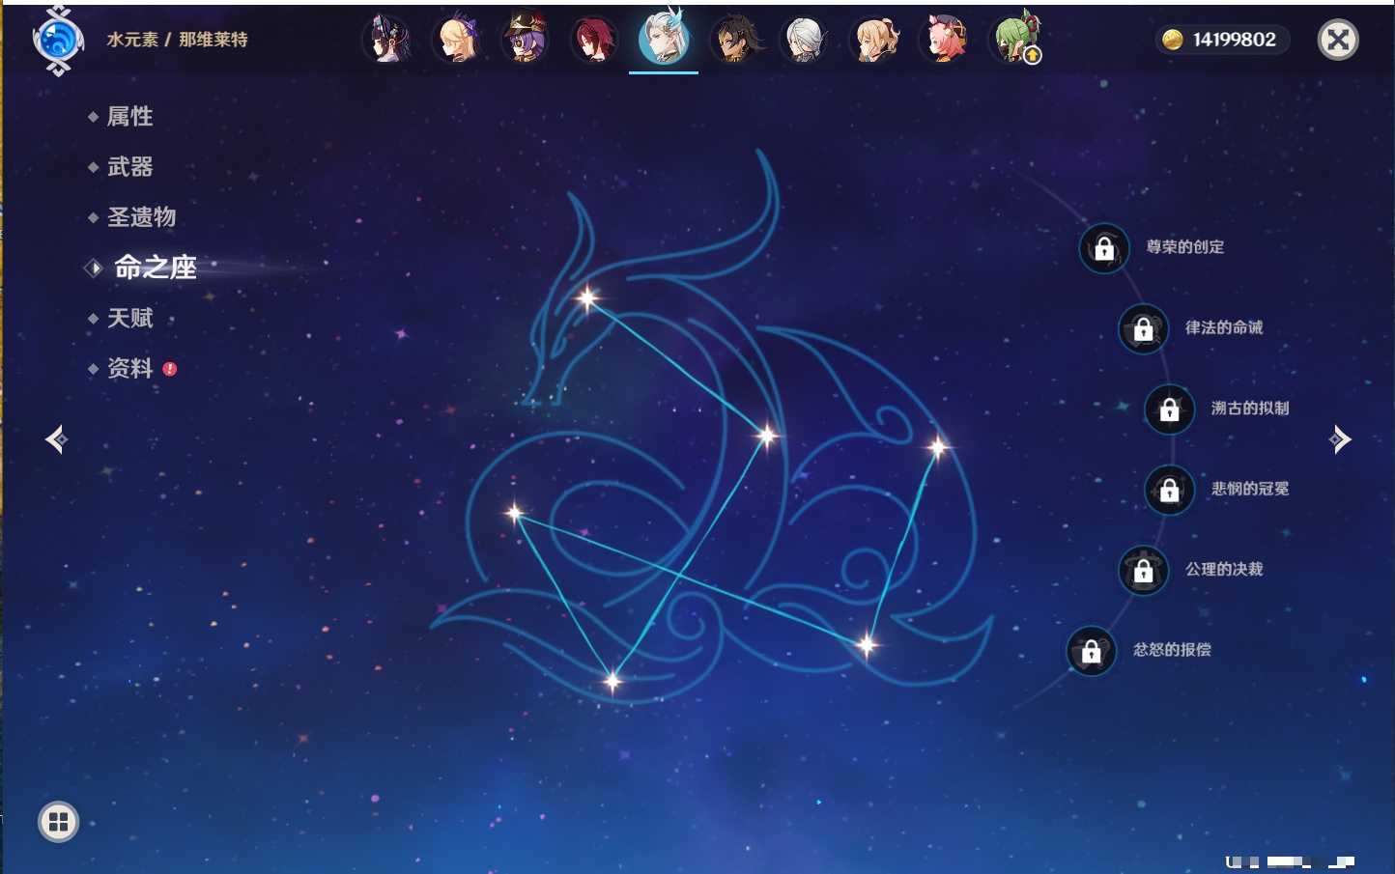
Task: Select Diona's pink-haired avatar
Action: [944, 40]
